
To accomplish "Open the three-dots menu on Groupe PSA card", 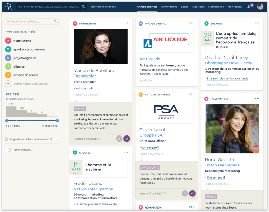I will (192, 94).
